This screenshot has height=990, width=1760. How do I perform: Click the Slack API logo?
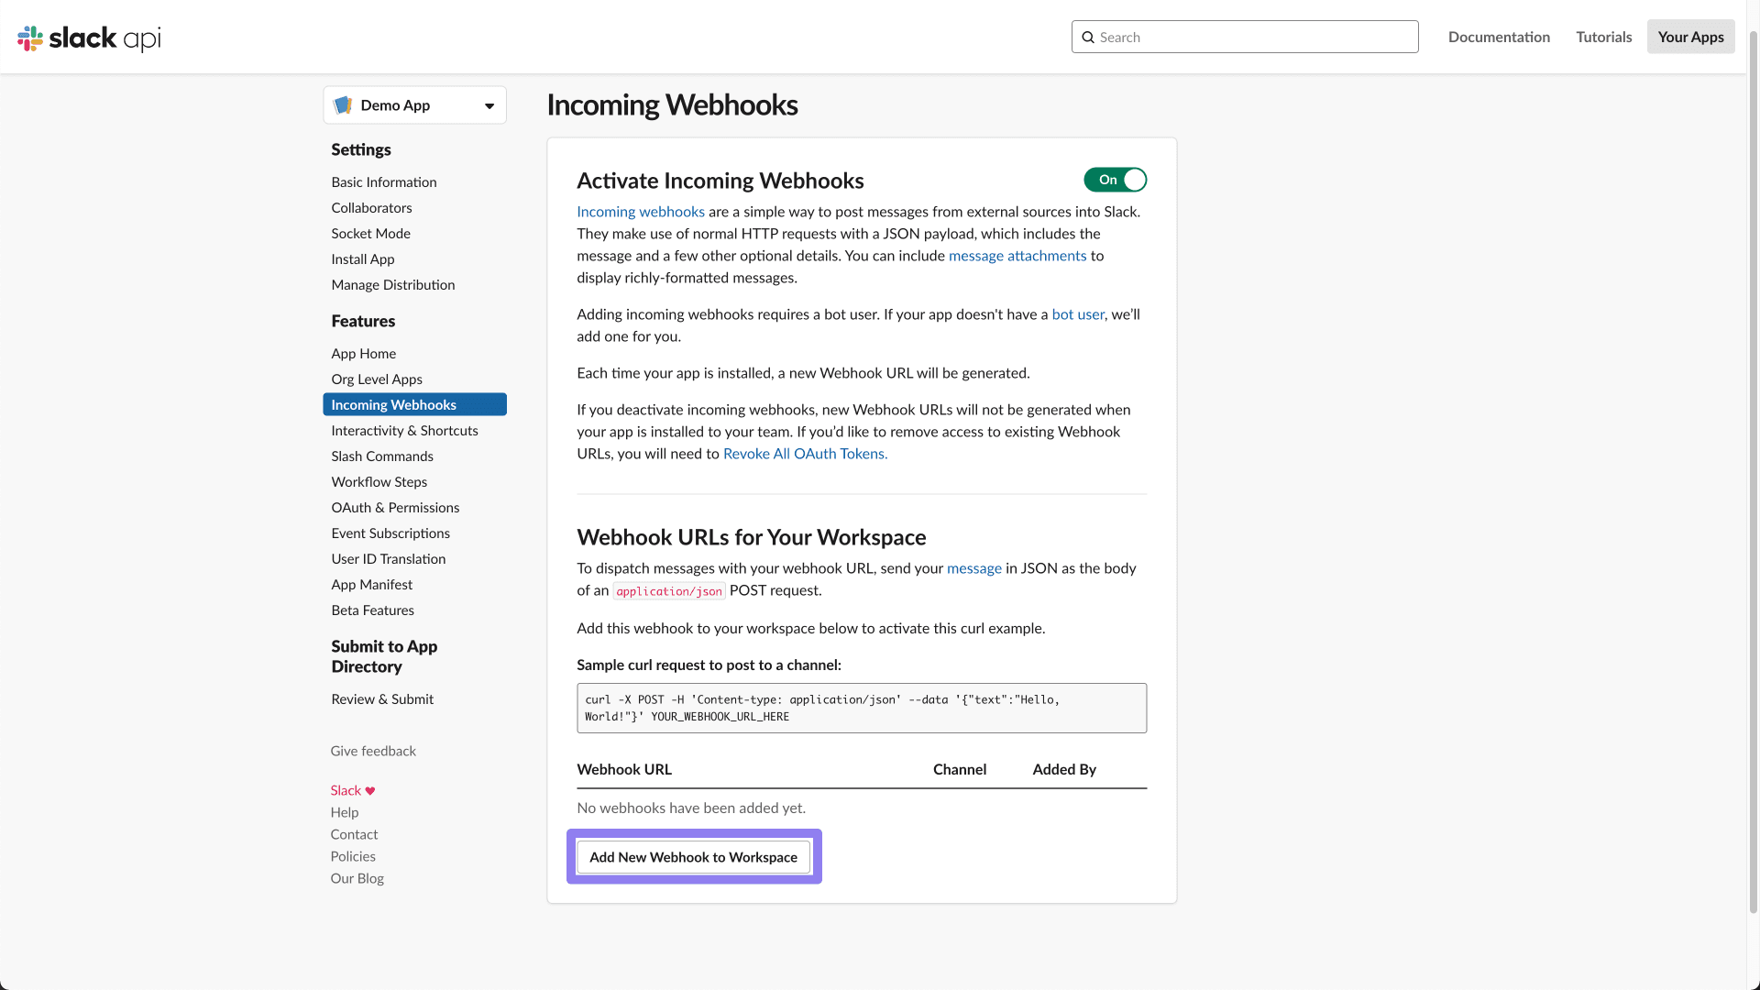coord(88,38)
